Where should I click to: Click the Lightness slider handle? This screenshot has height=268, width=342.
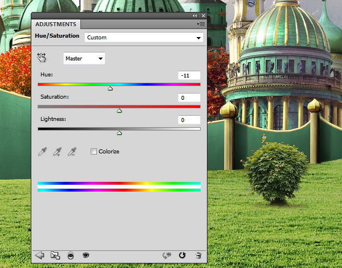119,133
